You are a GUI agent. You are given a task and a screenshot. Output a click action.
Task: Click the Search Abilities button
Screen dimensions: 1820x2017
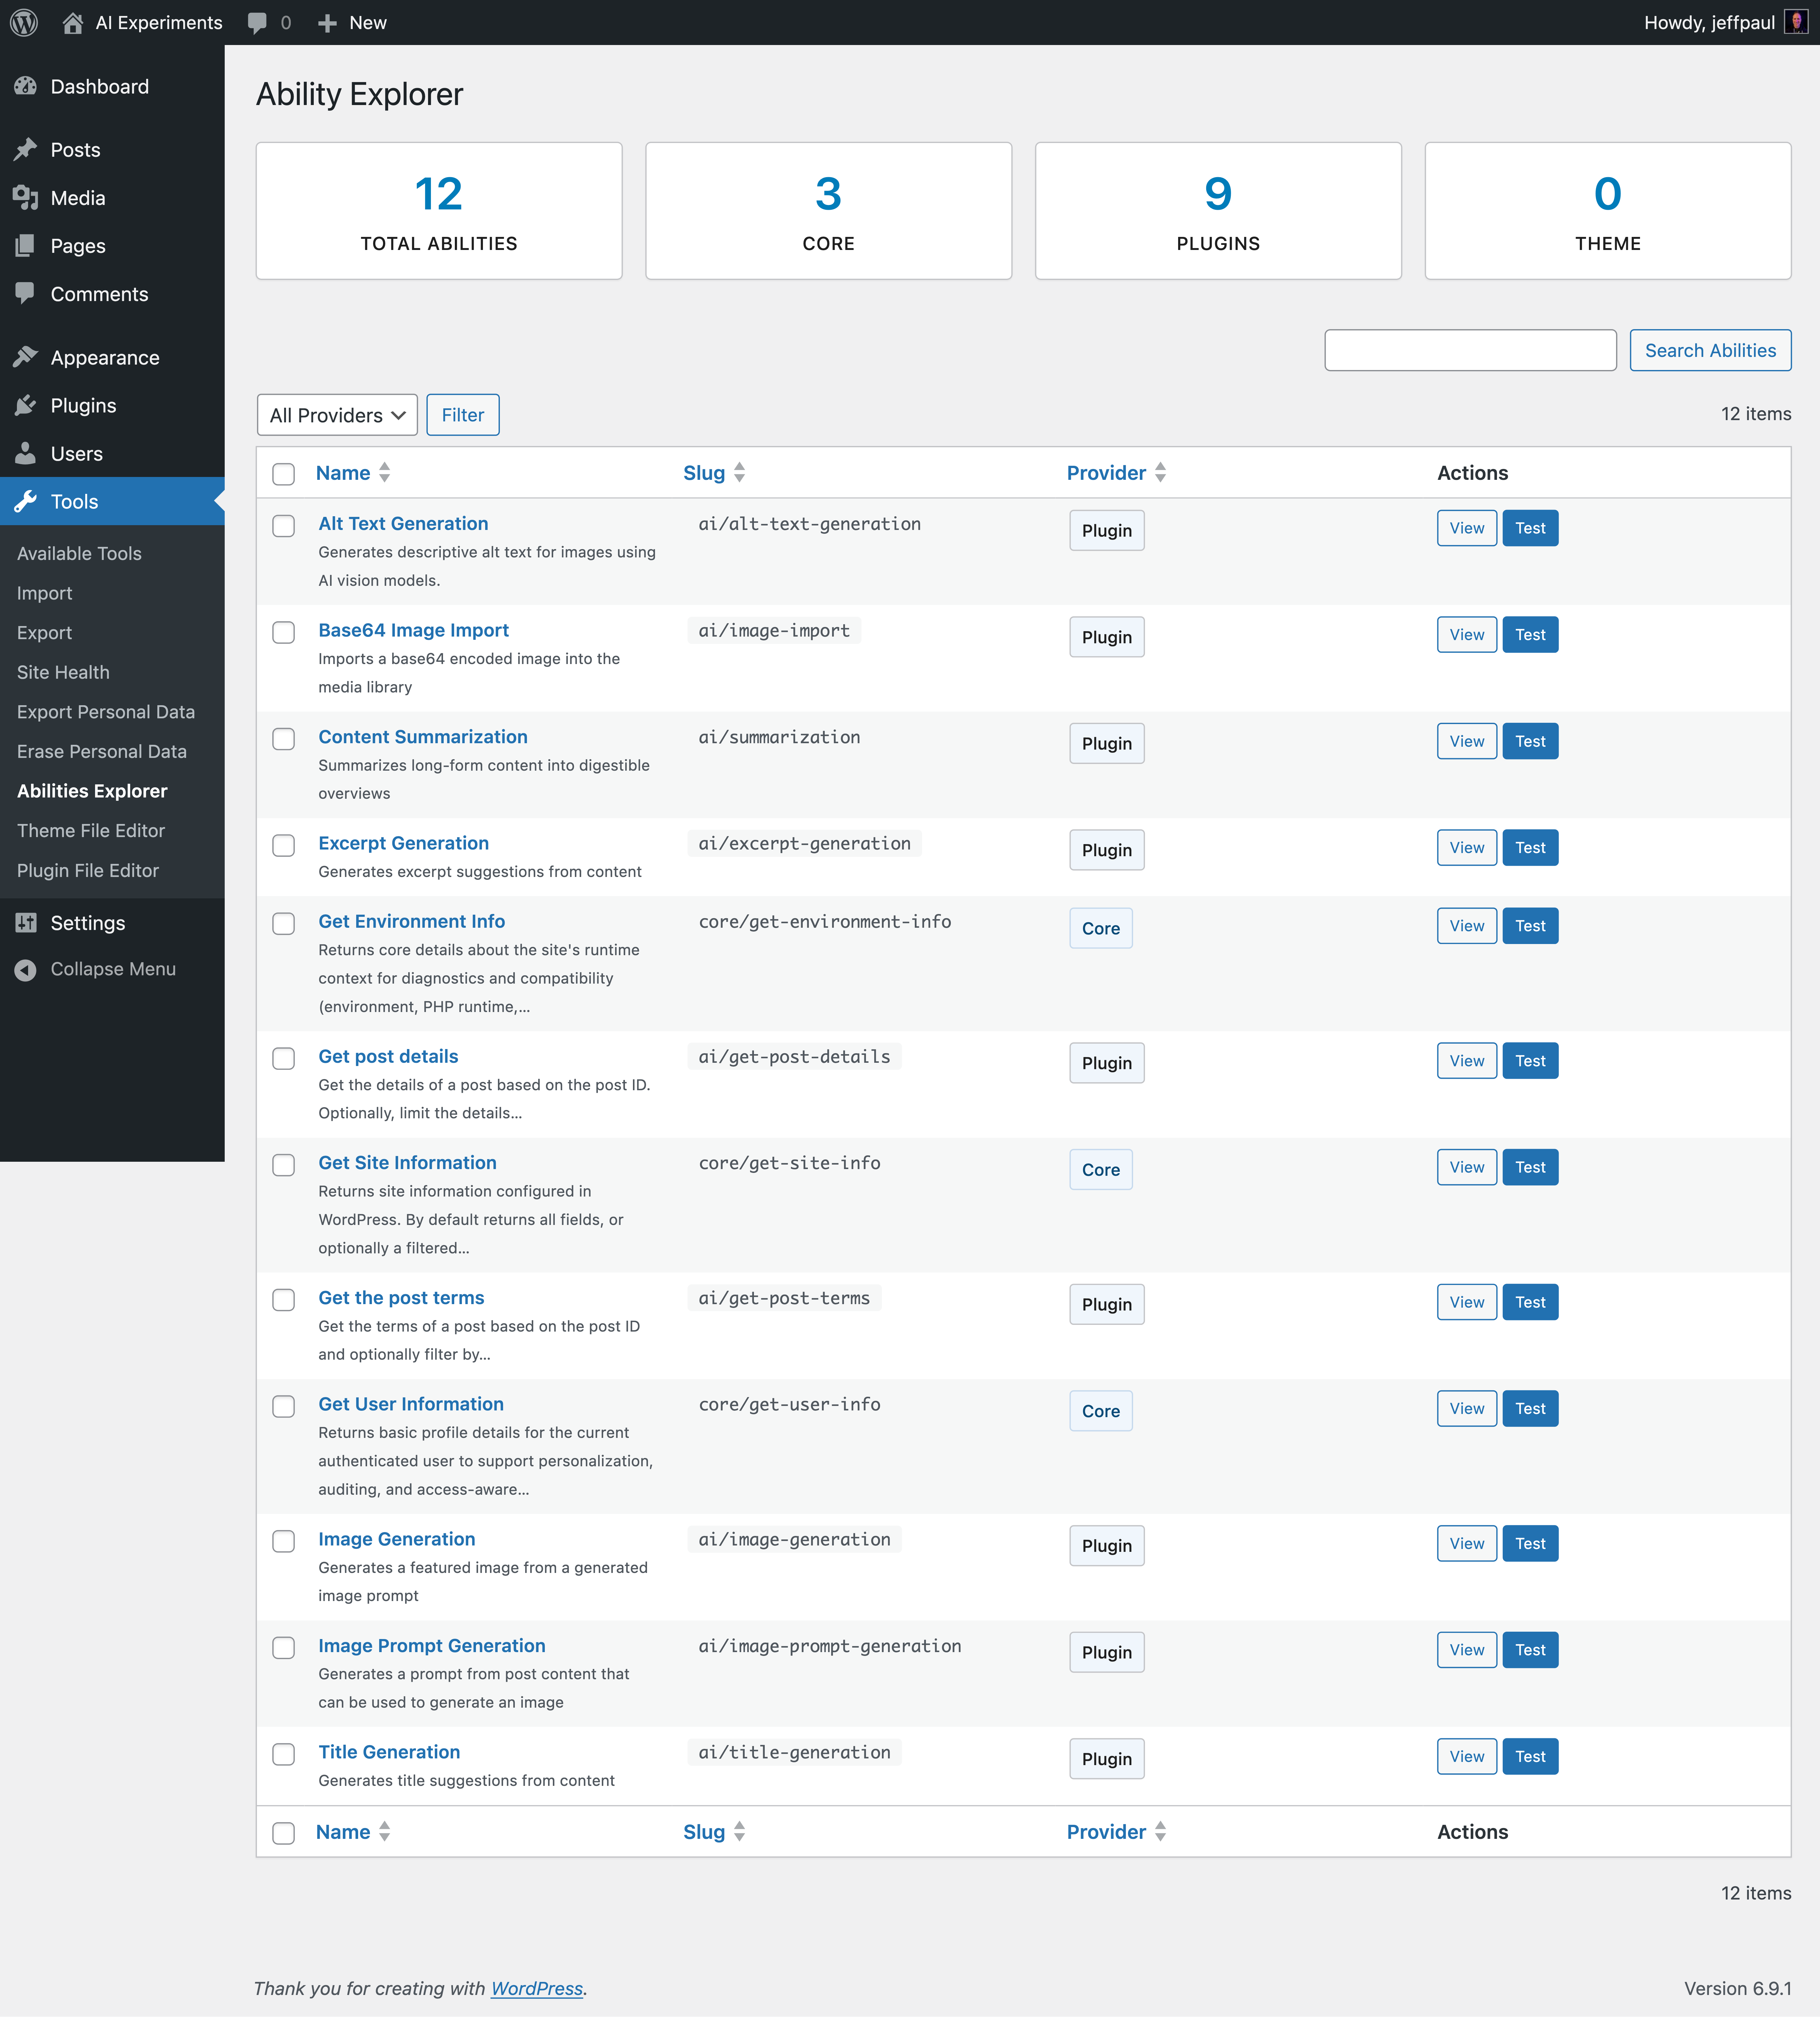pos(1710,350)
